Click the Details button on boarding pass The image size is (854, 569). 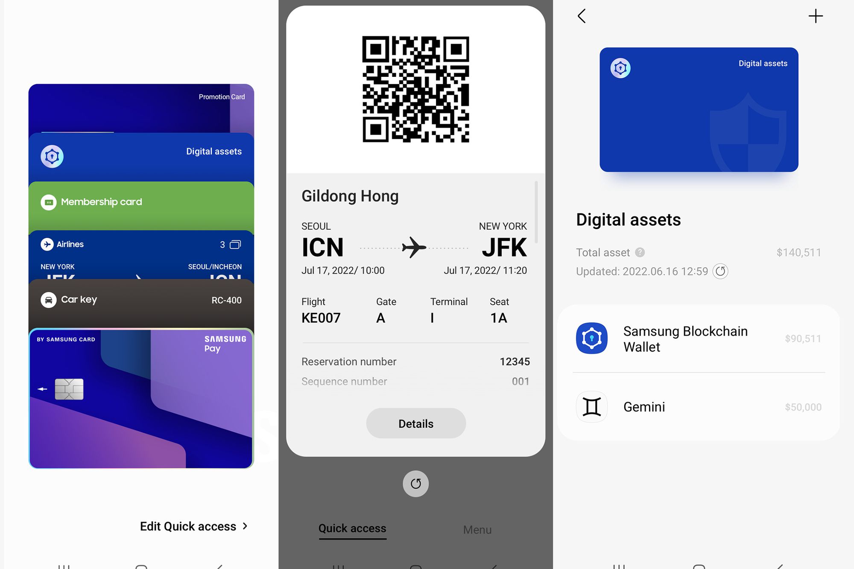click(416, 423)
